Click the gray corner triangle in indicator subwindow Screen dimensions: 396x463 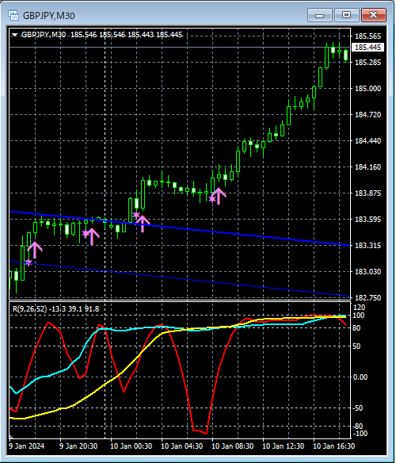click(12, 436)
